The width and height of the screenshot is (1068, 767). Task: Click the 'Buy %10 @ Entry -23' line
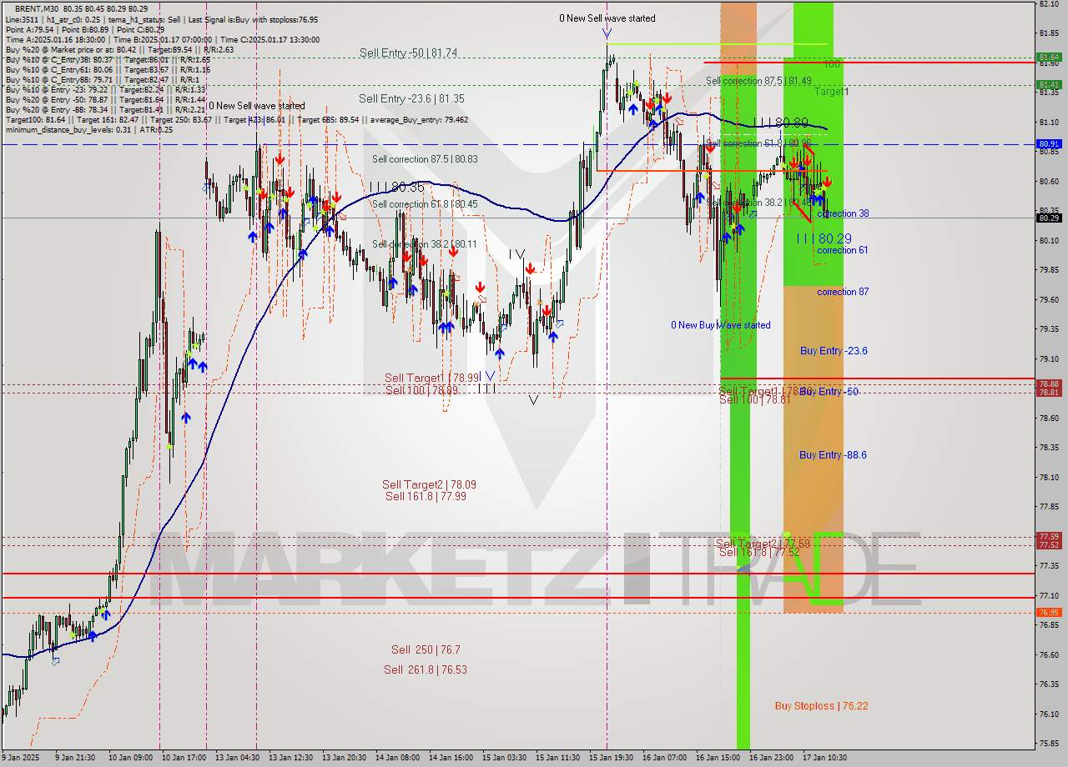tap(105, 89)
